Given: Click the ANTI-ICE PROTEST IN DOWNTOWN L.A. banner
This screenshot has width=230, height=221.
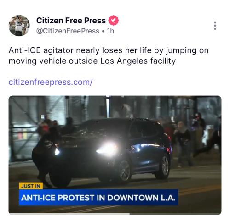Looking at the screenshot, I should pos(98,198).
